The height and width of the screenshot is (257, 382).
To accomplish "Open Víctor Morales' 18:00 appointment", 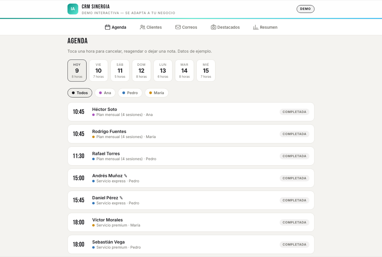I will [191, 222].
